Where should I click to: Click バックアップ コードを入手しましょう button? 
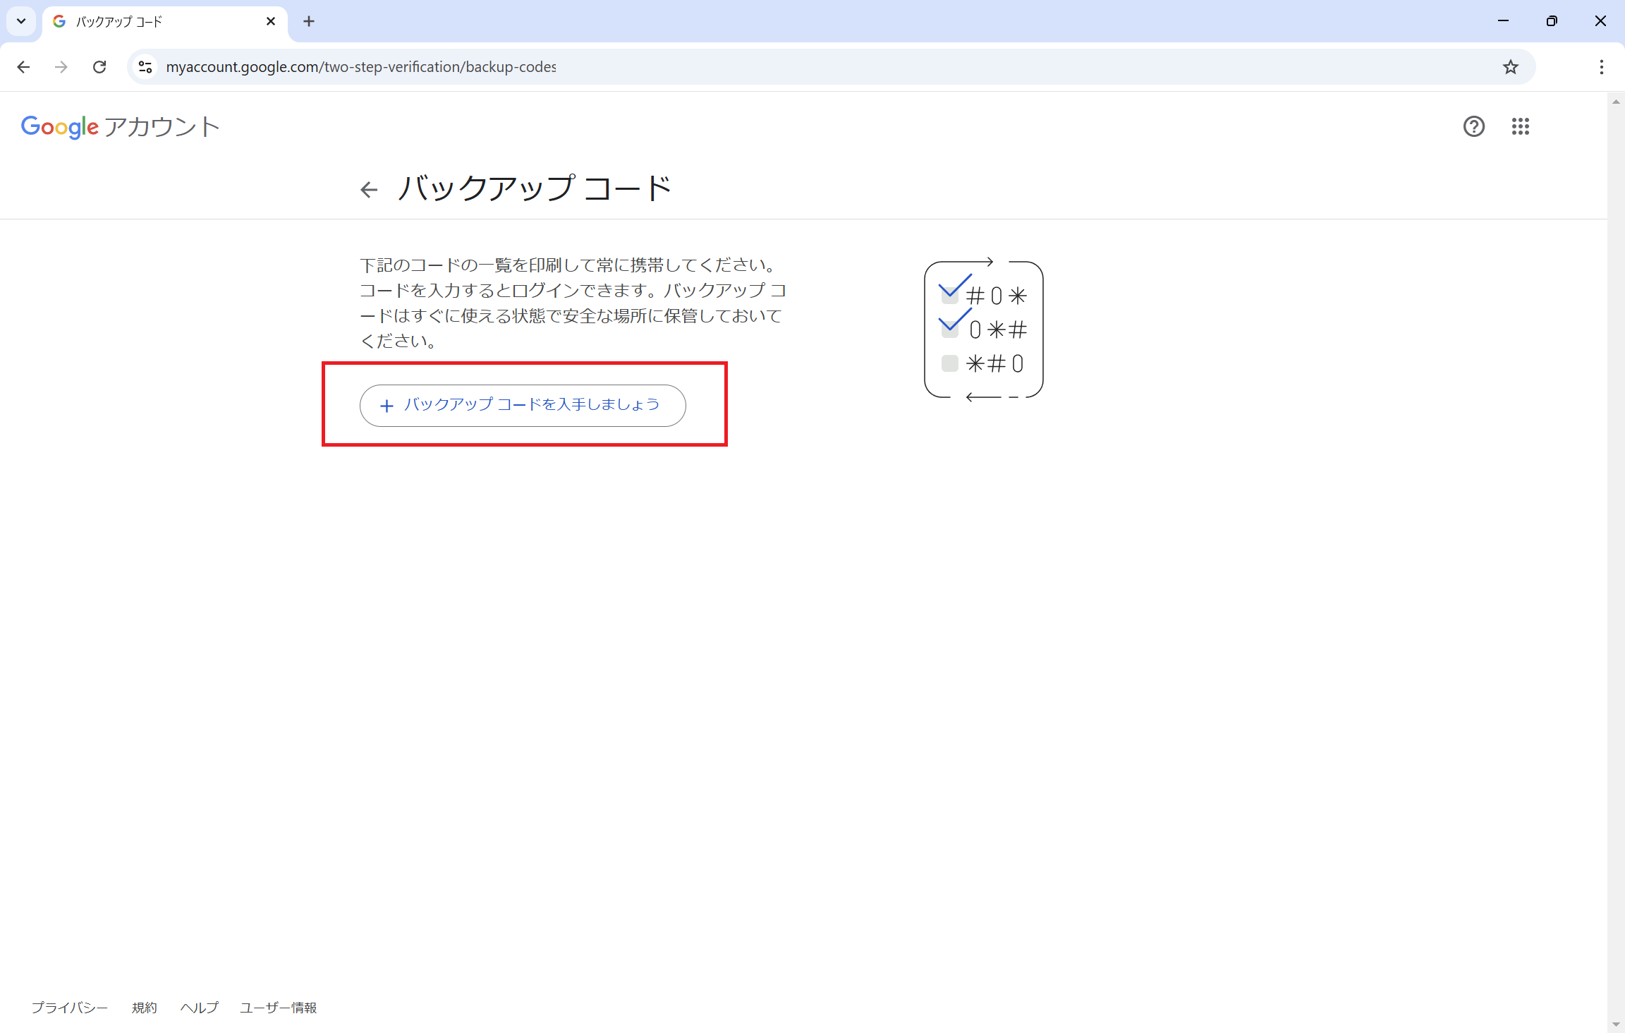[x=523, y=406]
